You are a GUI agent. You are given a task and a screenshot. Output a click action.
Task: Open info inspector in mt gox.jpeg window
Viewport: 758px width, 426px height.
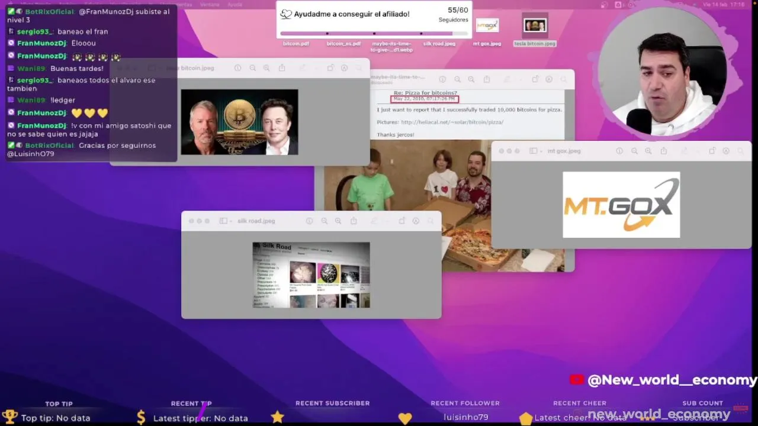619,151
